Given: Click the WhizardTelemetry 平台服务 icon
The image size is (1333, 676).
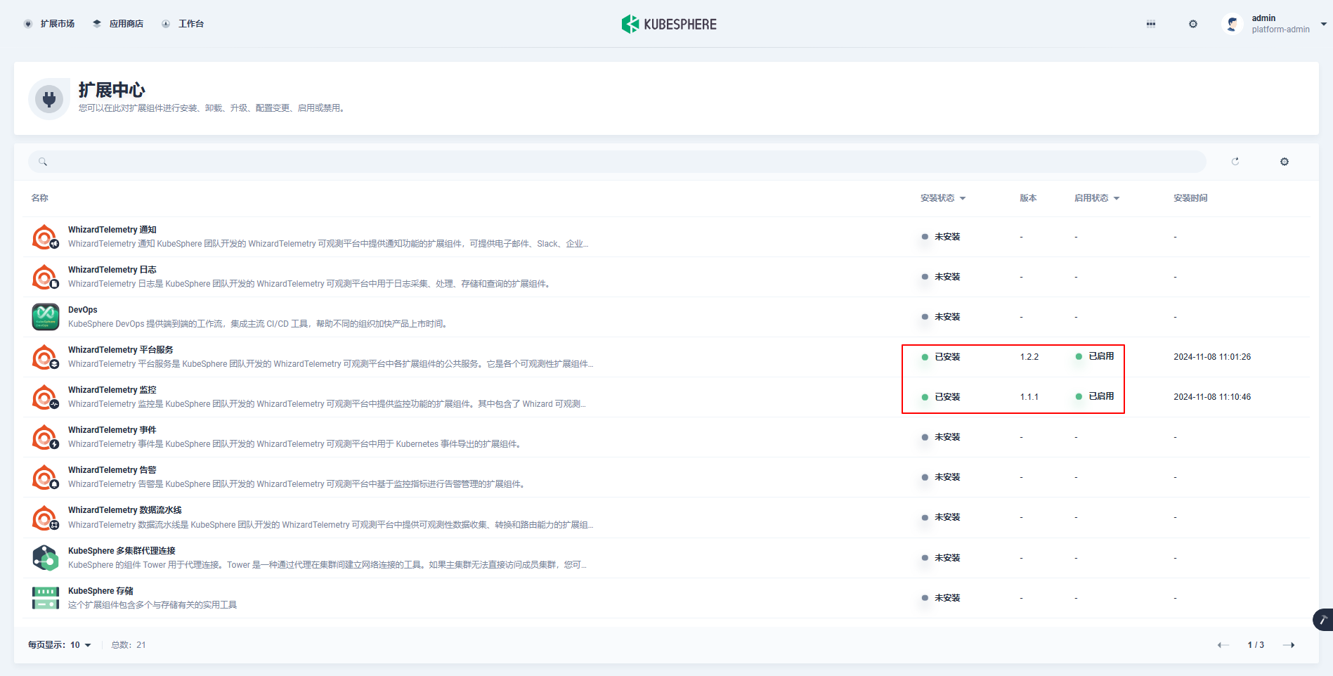Looking at the screenshot, I should pyautogui.click(x=46, y=357).
